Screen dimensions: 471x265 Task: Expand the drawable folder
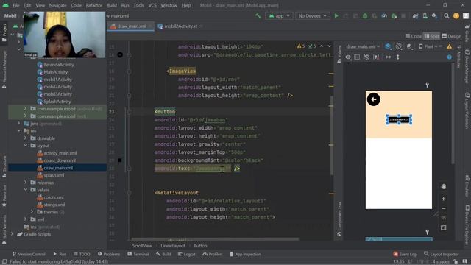click(25, 138)
